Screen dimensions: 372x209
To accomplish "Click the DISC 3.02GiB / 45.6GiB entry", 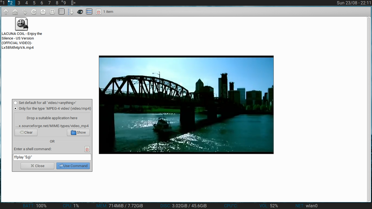I will [x=183, y=206].
